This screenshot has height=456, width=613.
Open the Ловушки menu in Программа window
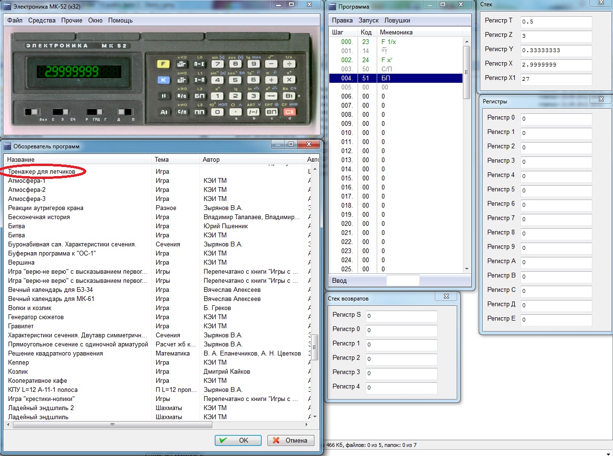397,20
